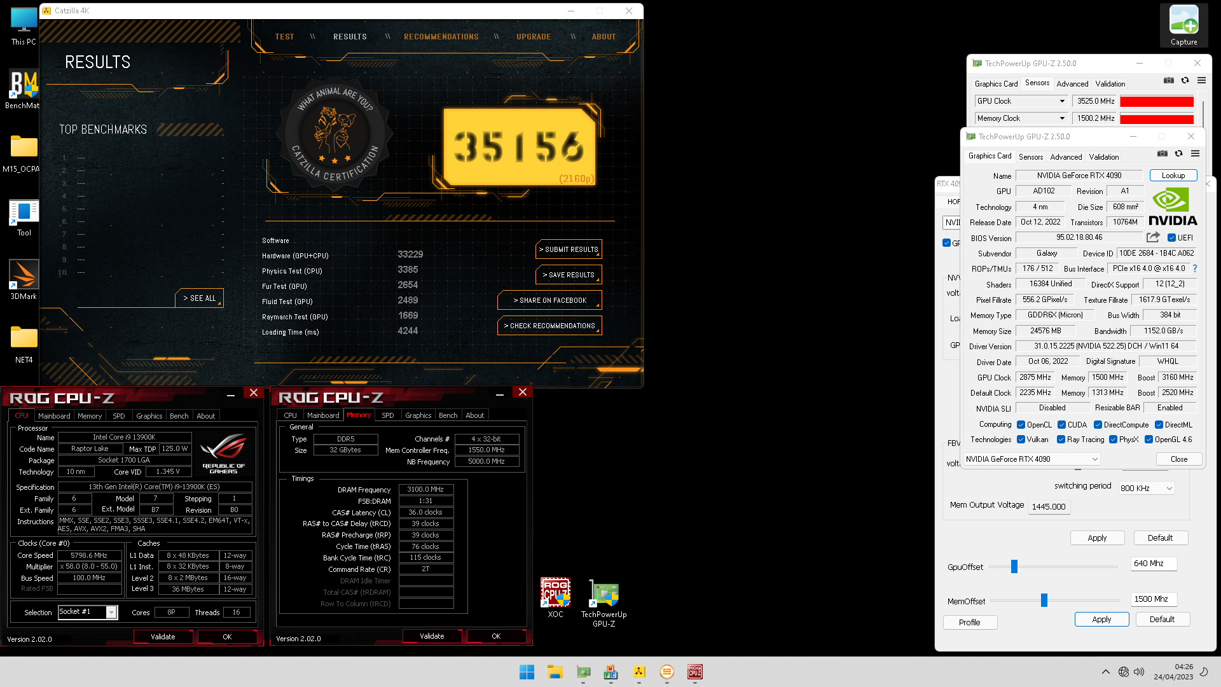Open the M15_OCPA folder icon
The height and width of the screenshot is (687, 1221).
point(24,153)
